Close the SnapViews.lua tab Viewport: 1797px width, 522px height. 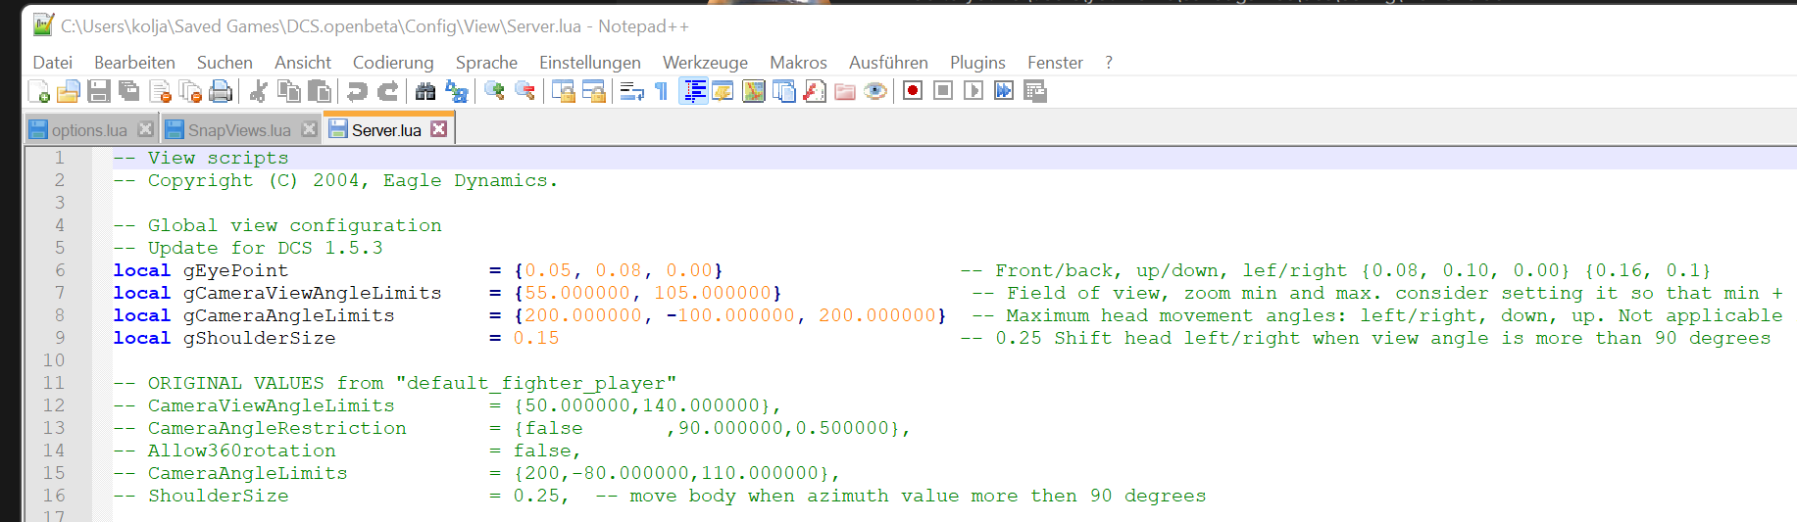pyautogui.click(x=309, y=129)
